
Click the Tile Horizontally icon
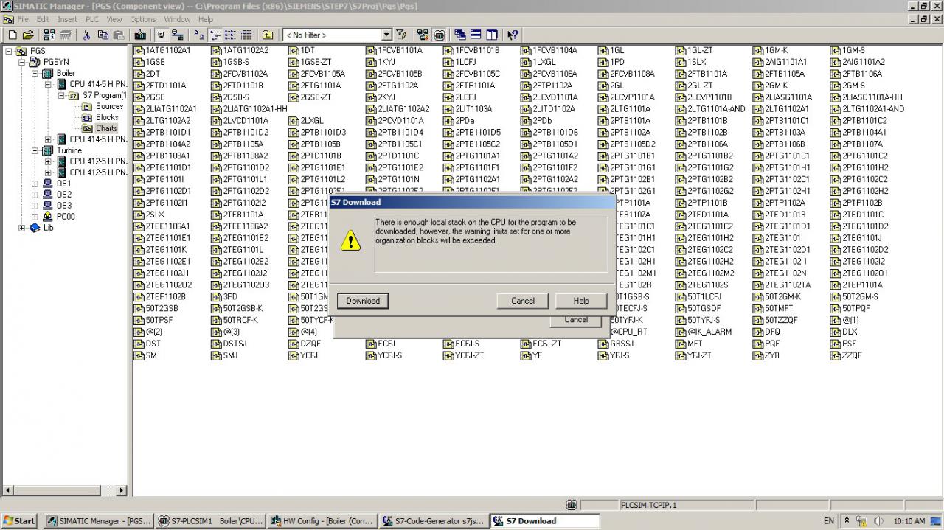476,35
